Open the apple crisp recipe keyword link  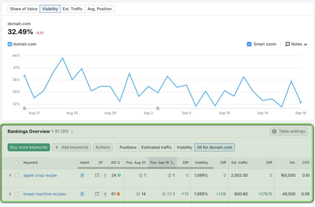coord(40,175)
